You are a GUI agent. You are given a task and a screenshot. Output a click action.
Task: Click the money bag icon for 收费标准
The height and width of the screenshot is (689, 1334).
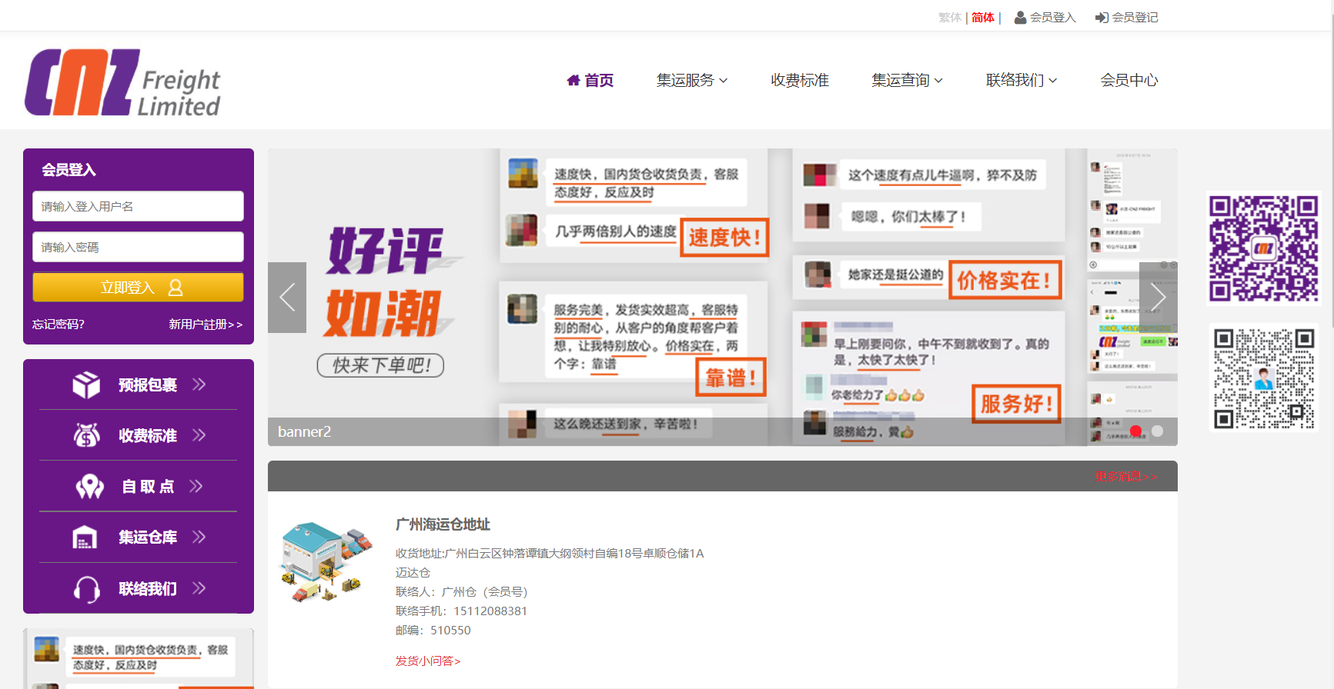click(x=86, y=435)
